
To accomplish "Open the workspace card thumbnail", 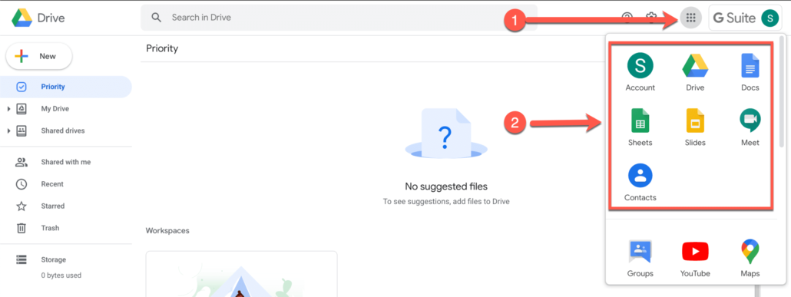I will [x=242, y=274].
